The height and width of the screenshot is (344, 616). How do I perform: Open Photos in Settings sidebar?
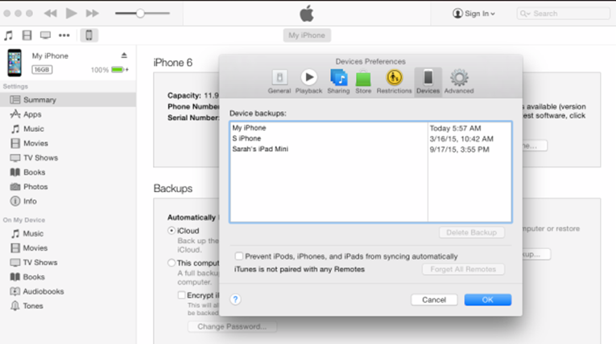click(x=68, y=186)
